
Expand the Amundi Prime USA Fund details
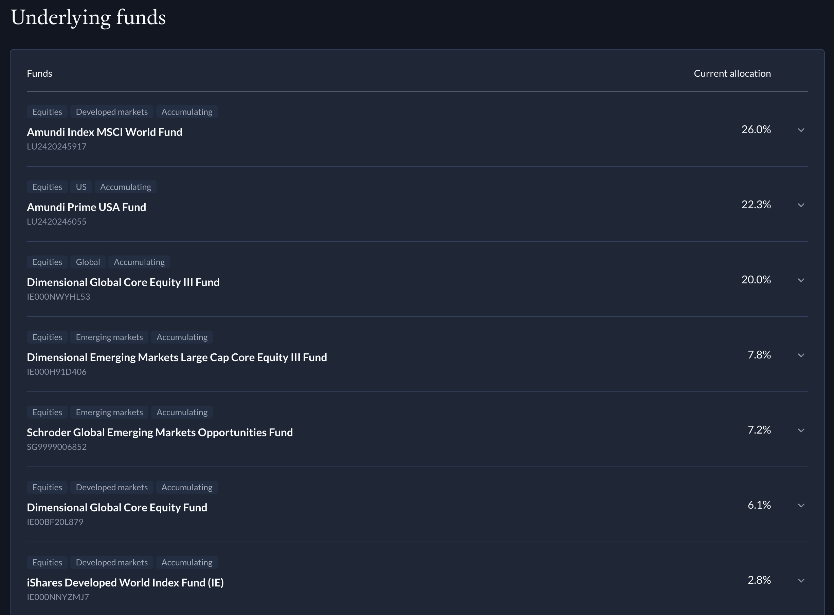pyautogui.click(x=801, y=205)
